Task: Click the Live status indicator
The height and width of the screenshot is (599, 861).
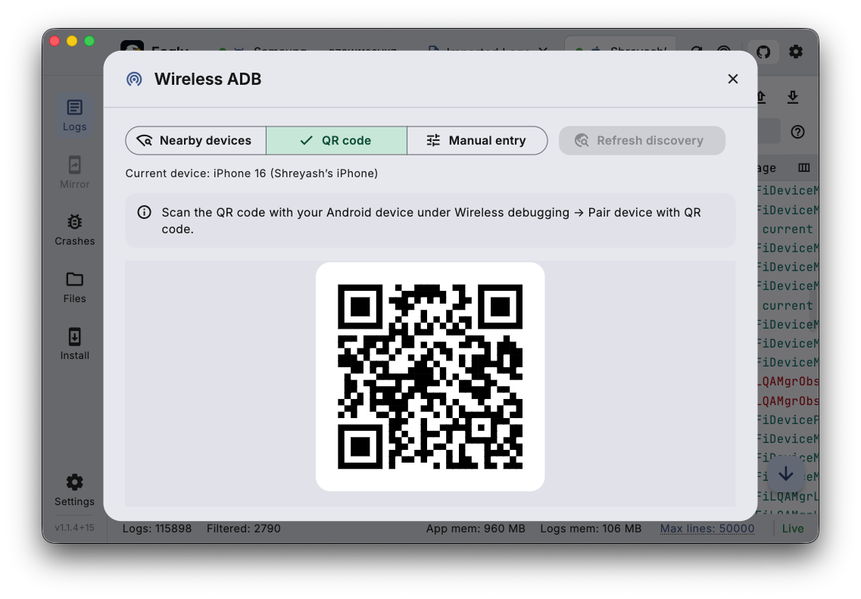Action: [x=792, y=528]
